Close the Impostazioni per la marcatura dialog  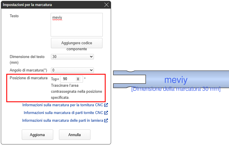(x=106, y=5)
